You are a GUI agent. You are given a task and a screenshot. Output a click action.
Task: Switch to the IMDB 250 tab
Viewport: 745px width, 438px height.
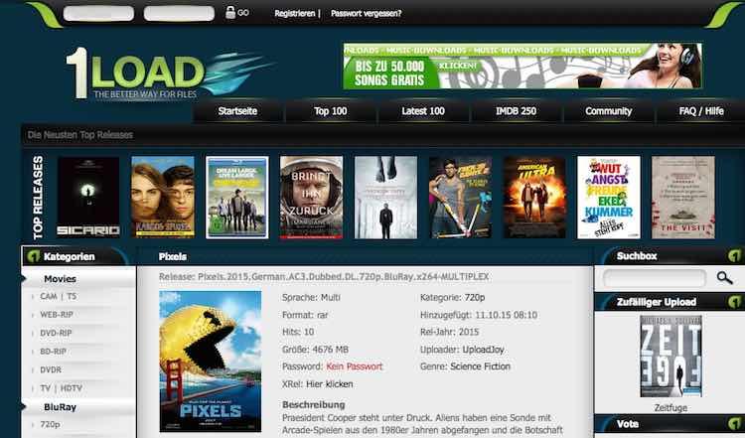516,111
